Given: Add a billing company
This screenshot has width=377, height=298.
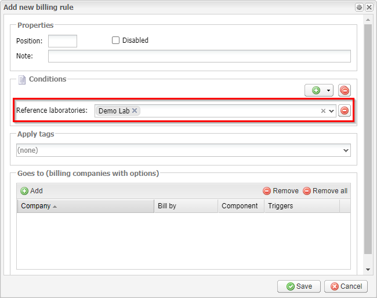Looking at the screenshot, I should [31, 191].
